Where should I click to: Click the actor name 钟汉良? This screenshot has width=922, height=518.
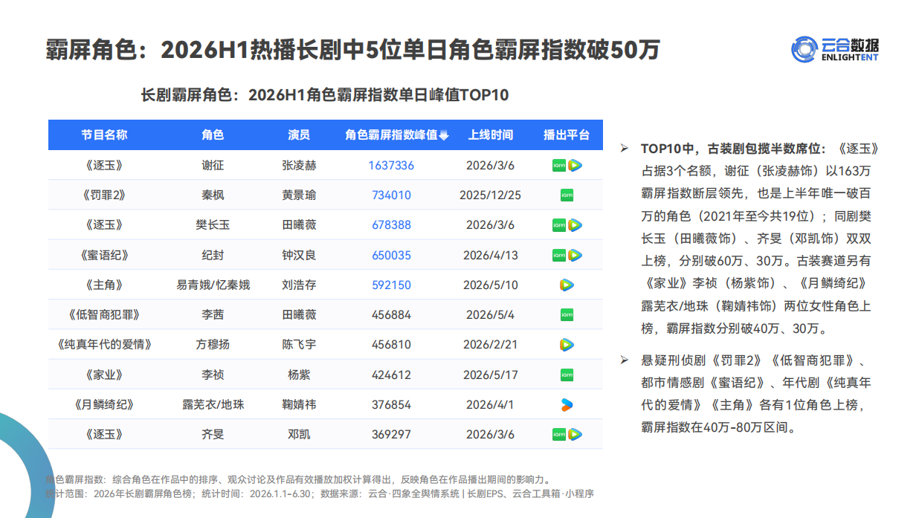click(x=299, y=255)
